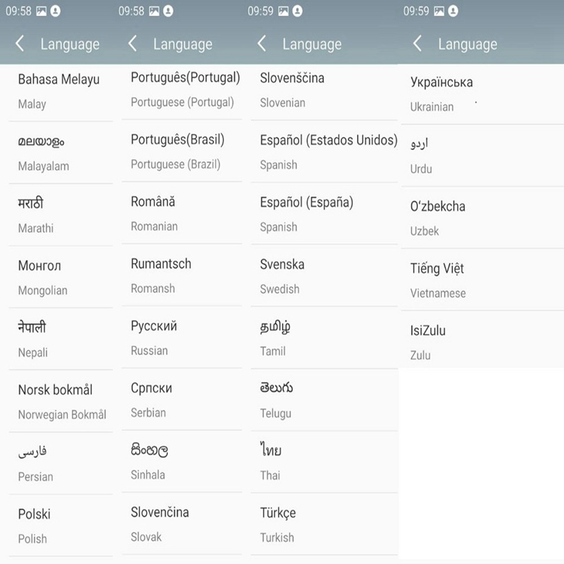Tap picture status icon above the Slovenian list
The width and height of the screenshot is (564, 564).
(284, 11)
